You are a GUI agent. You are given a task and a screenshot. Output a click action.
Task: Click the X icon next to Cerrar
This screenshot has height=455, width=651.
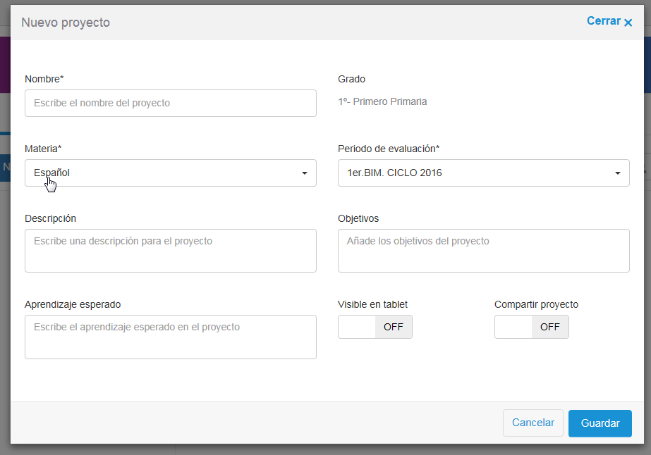[629, 21]
